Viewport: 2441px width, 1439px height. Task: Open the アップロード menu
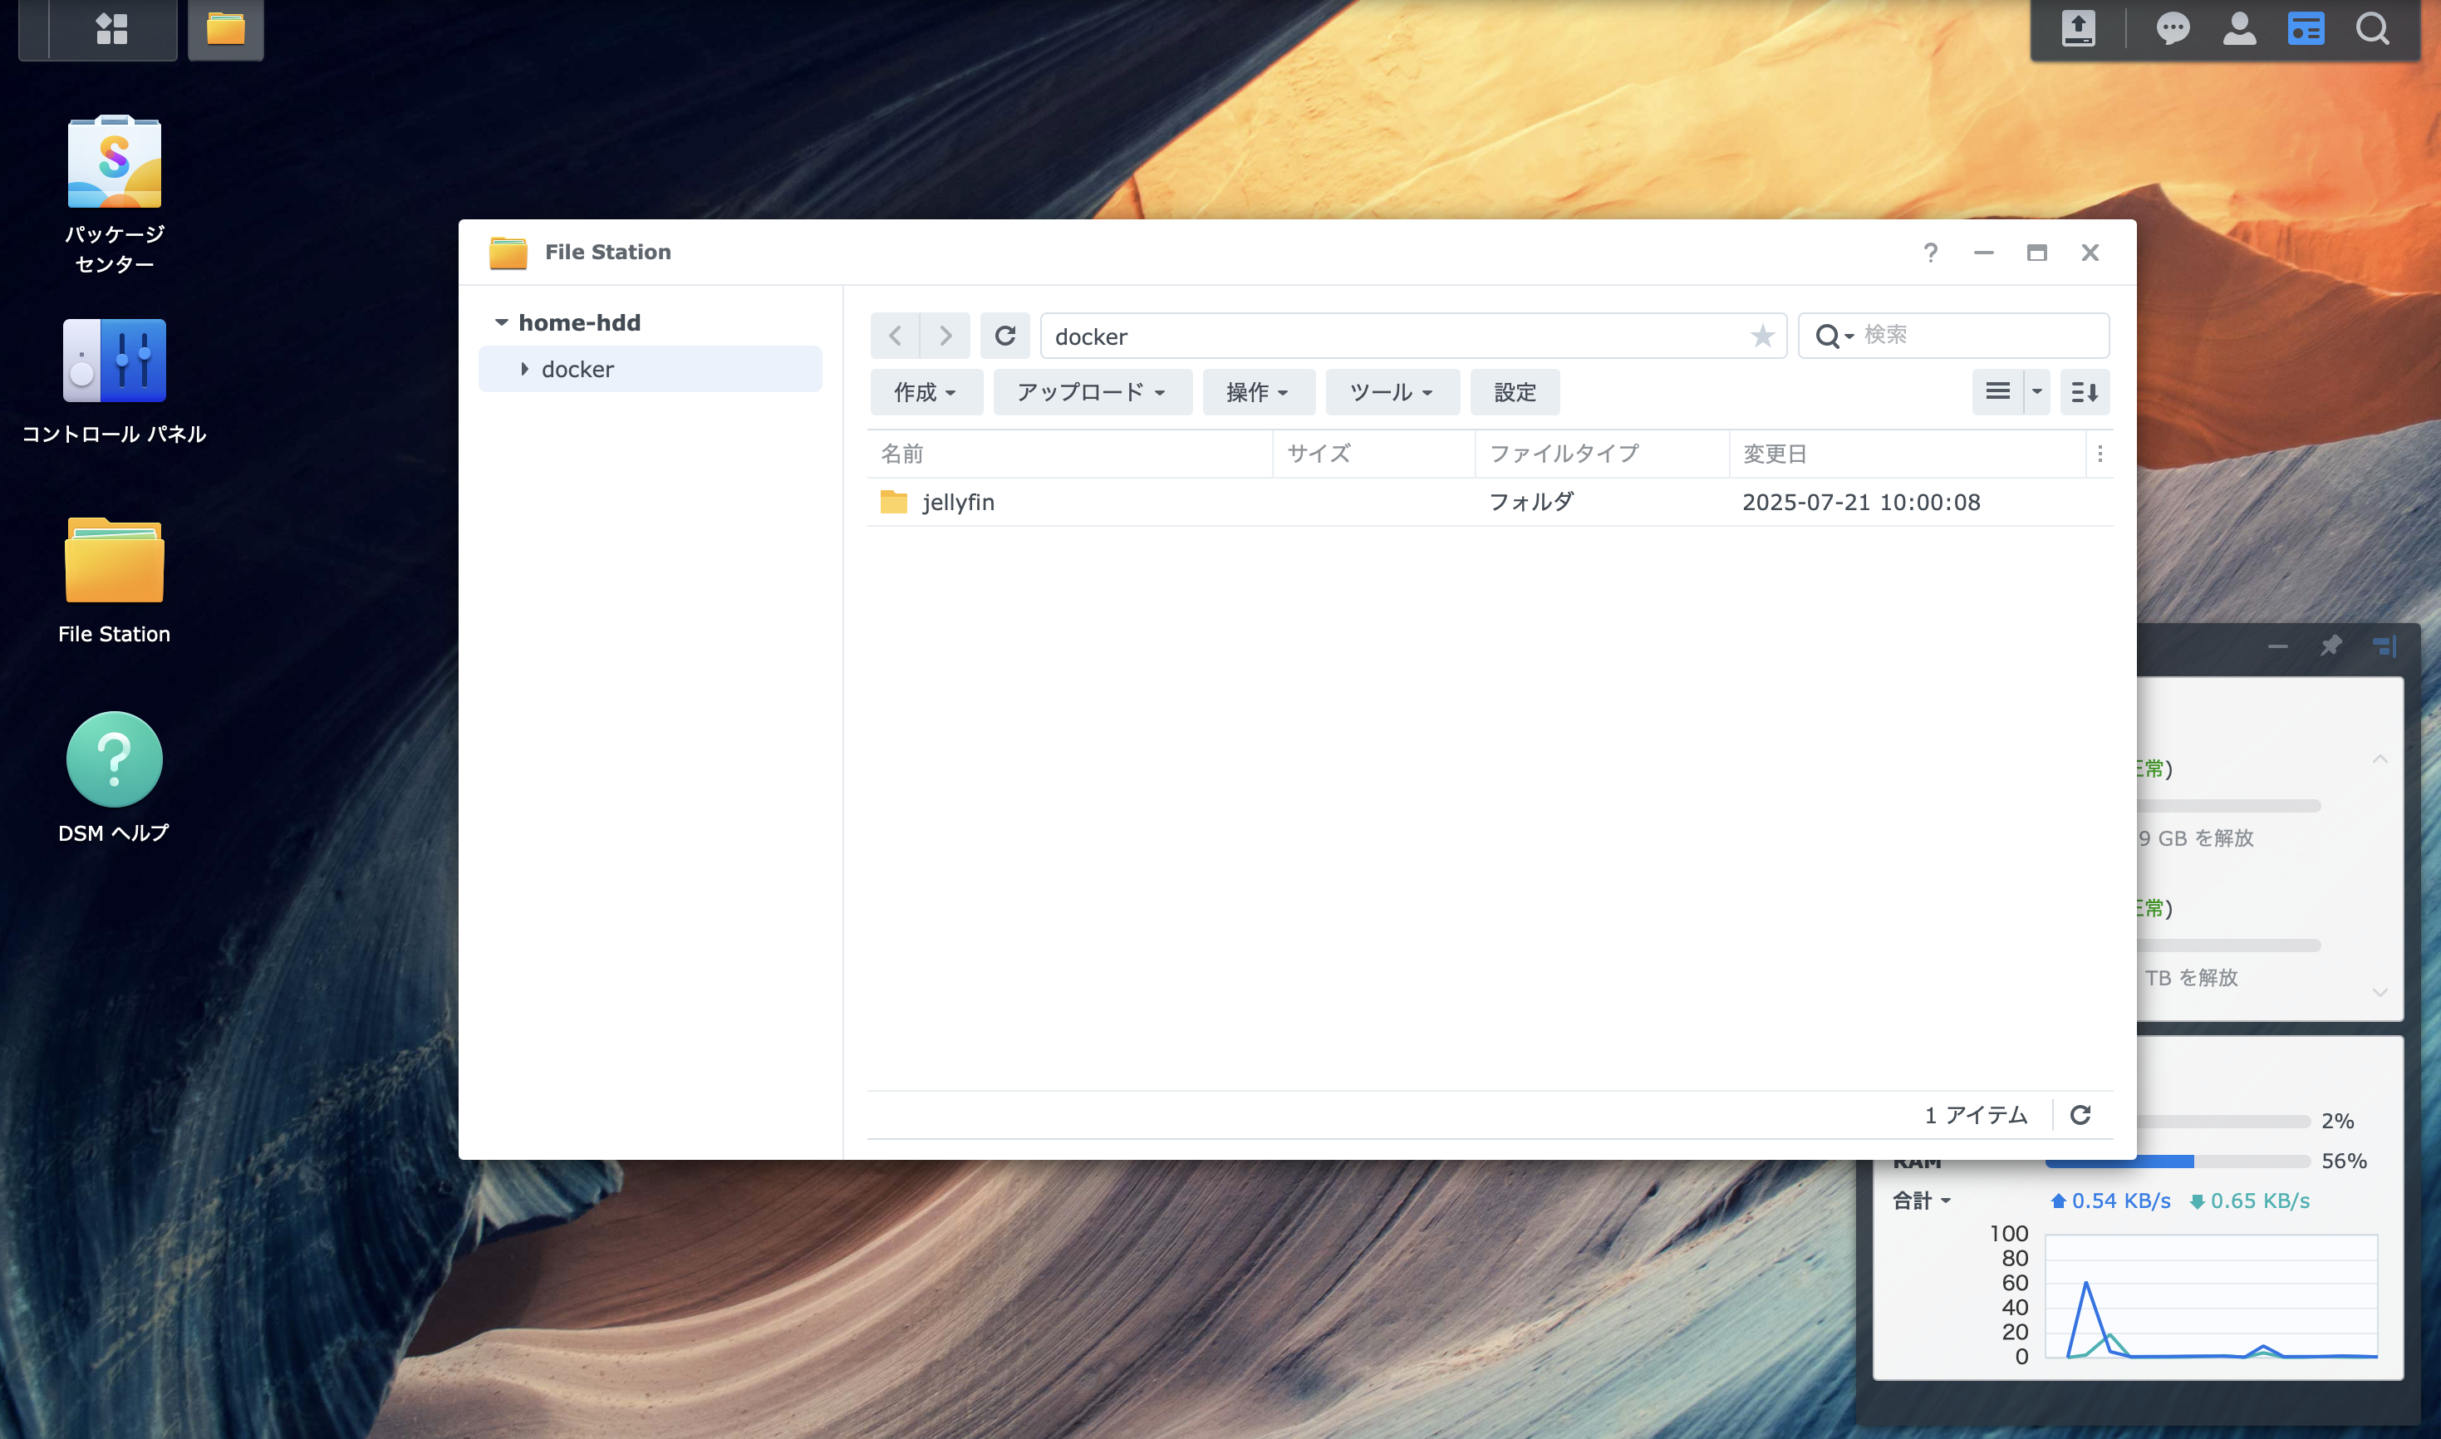pos(1092,392)
